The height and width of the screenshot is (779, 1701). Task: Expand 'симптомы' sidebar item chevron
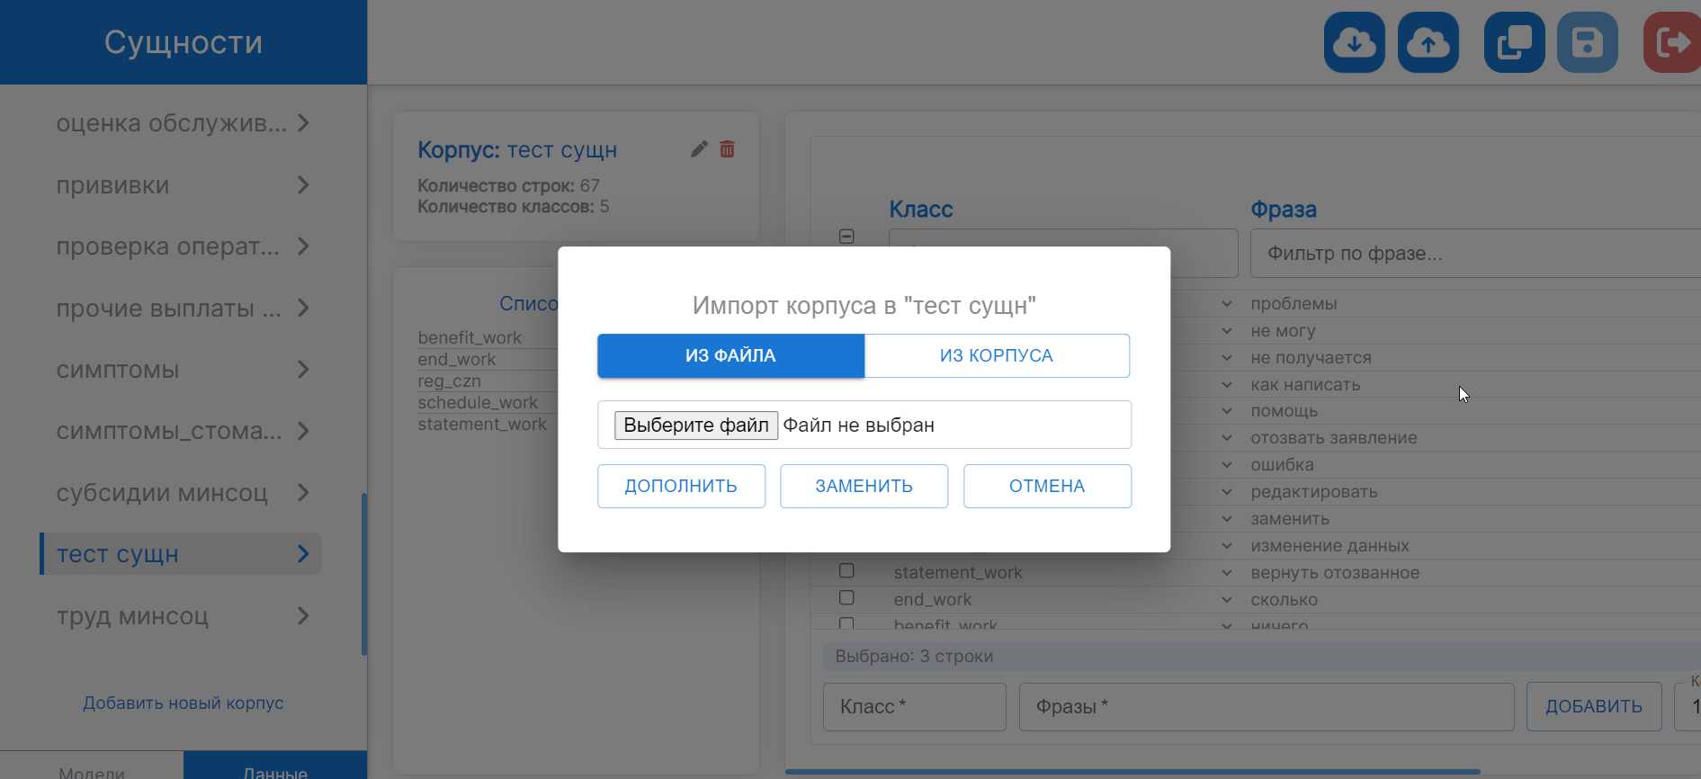point(303,370)
